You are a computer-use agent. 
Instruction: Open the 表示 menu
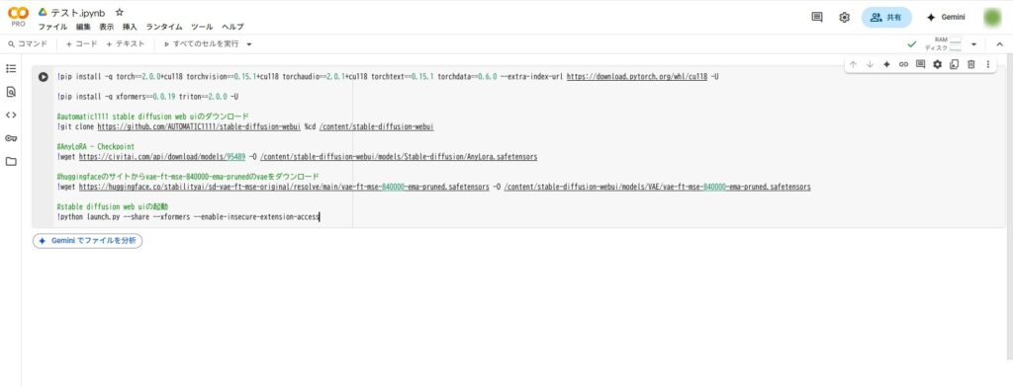point(107,27)
